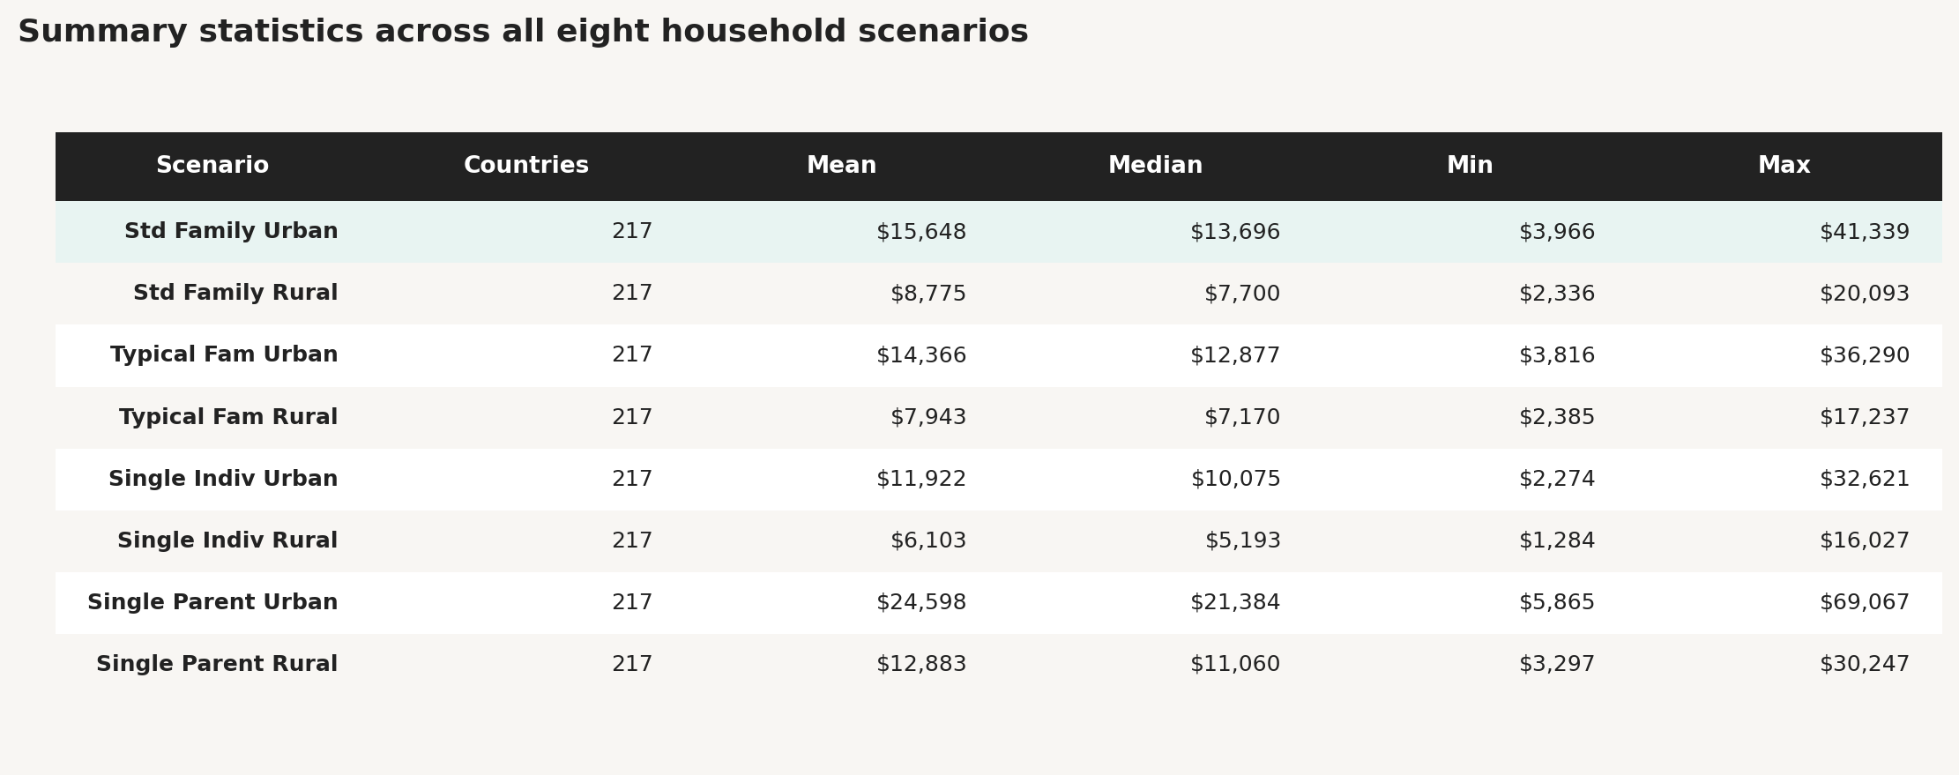Click the $12,877 median value cell

(1235, 355)
